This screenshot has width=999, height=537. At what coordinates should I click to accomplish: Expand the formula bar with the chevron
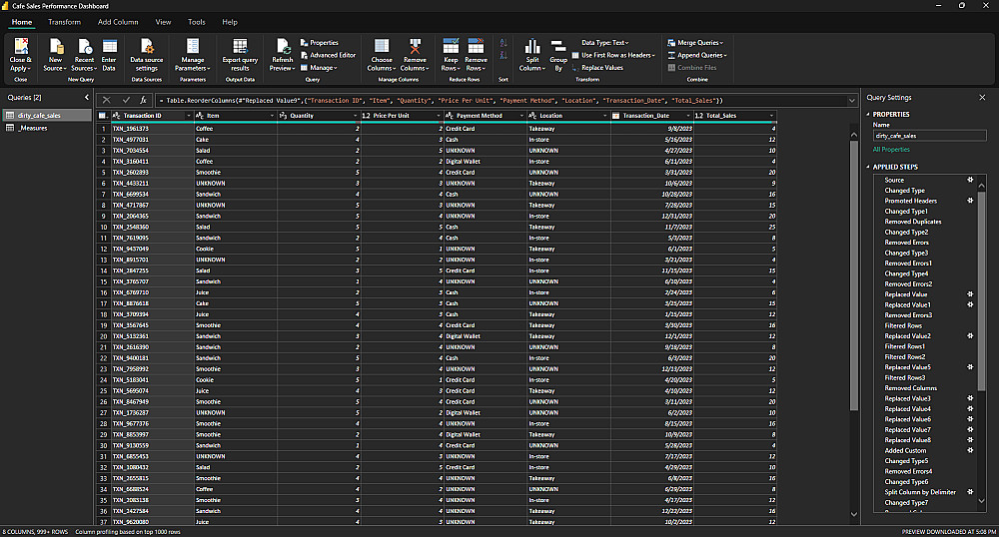(850, 100)
